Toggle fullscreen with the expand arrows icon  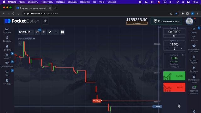coord(194,111)
